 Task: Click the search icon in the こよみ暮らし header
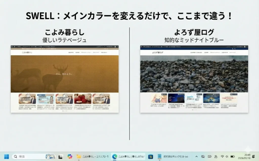pos(107,49)
